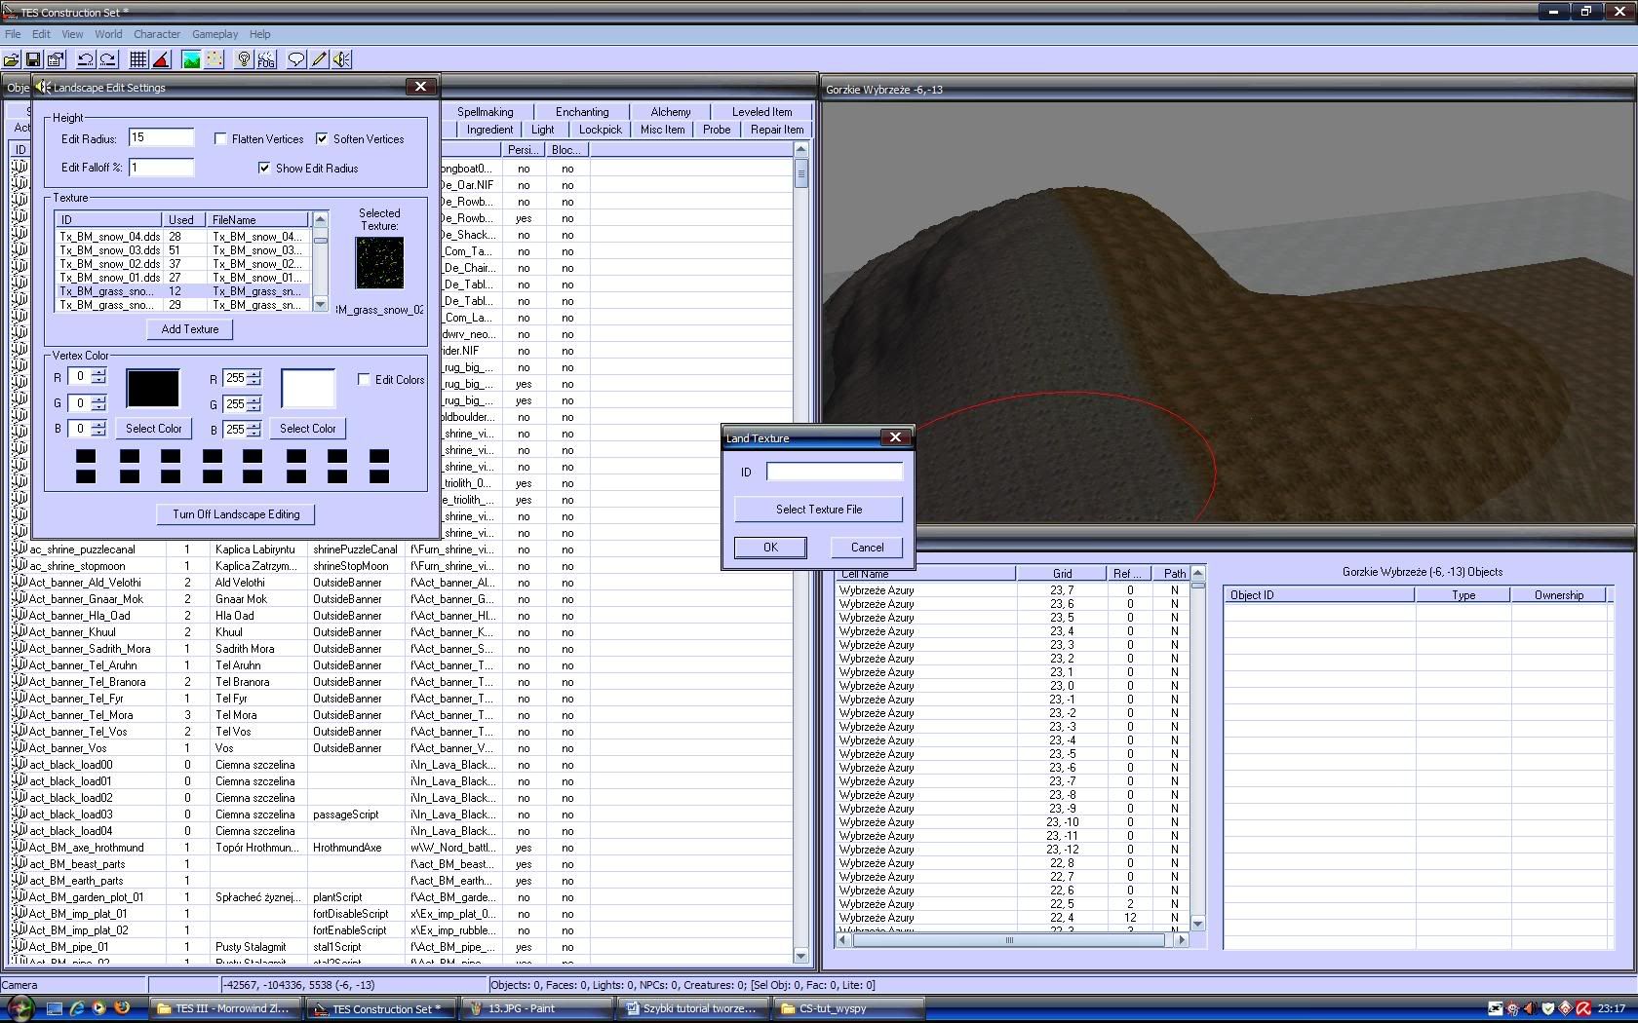Click Turn Off Landscape Editing button
The width and height of the screenshot is (1638, 1023).
click(236, 514)
